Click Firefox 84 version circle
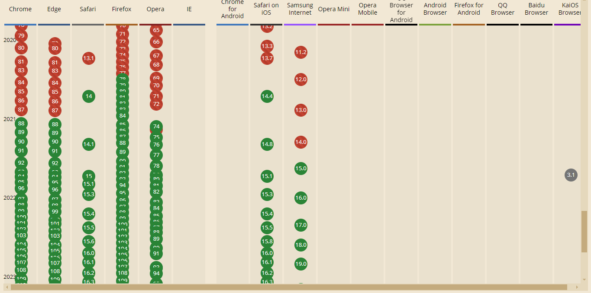Viewport: 591px width, 293px height. click(x=123, y=115)
